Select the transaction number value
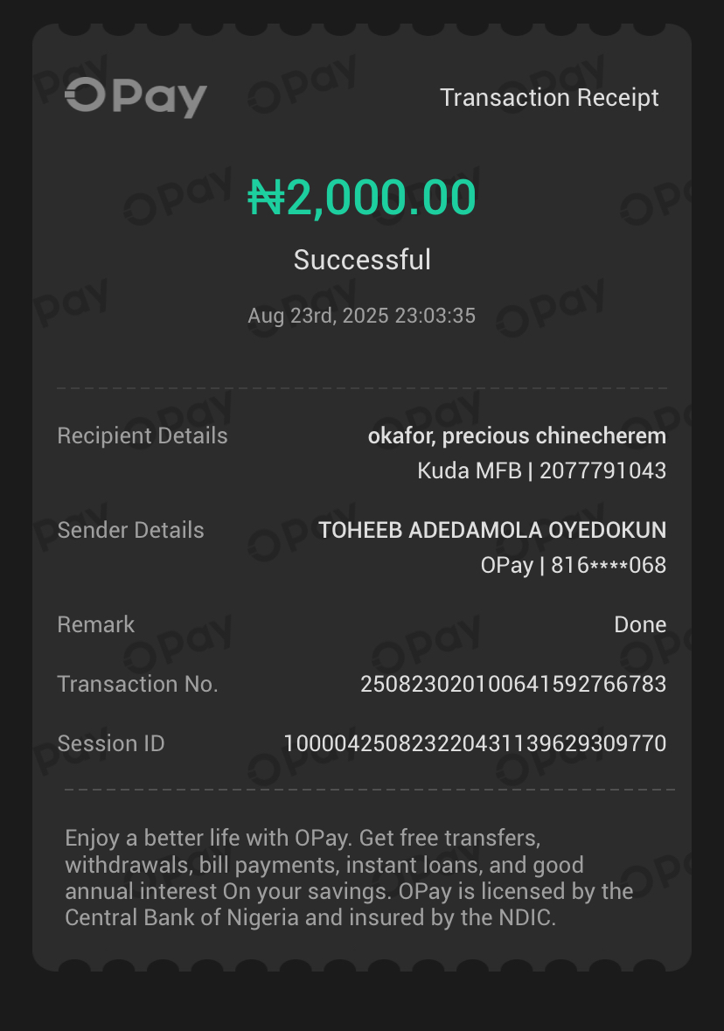This screenshot has width=724, height=1031. [513, 685]
